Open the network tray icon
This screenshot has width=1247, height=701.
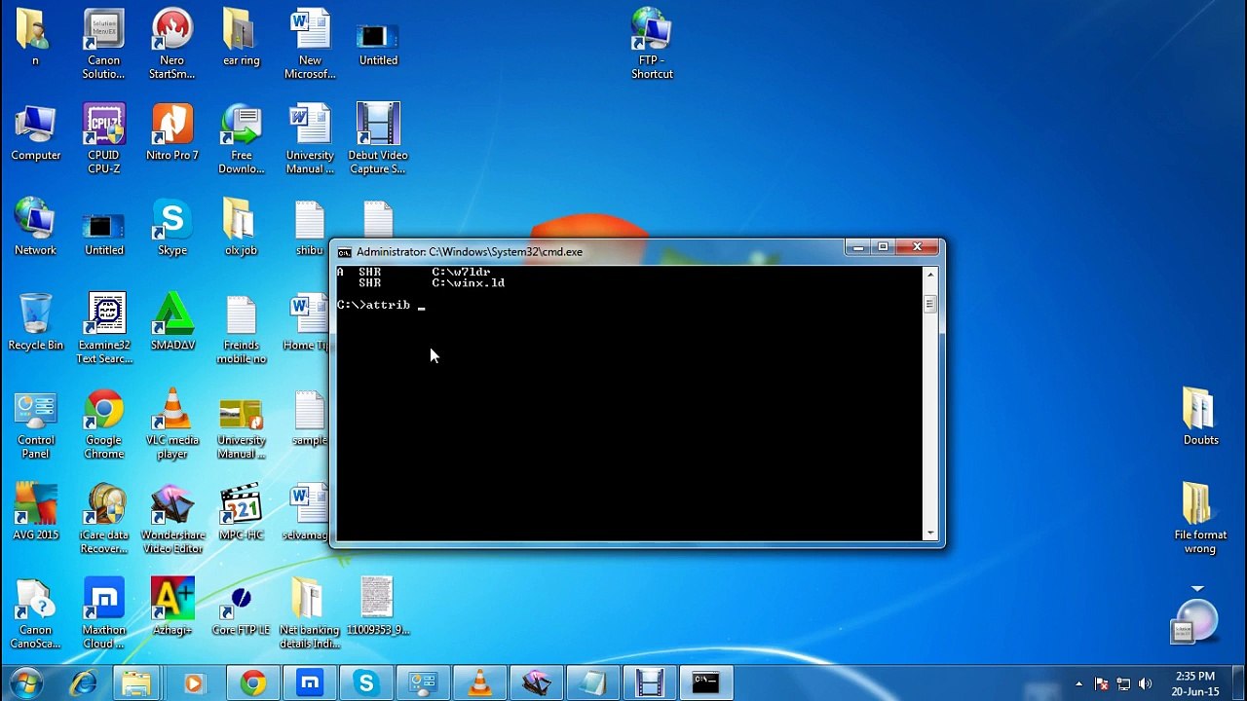click(x=1123, y=683)
